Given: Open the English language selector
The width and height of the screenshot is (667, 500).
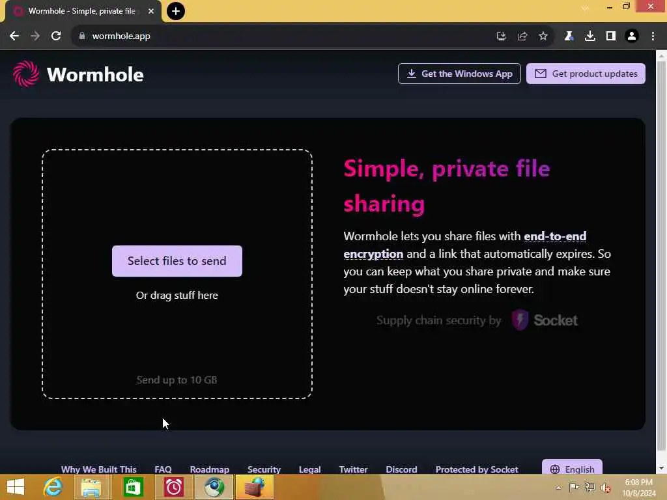Looking at the screenshot, I should coord(572,467).
